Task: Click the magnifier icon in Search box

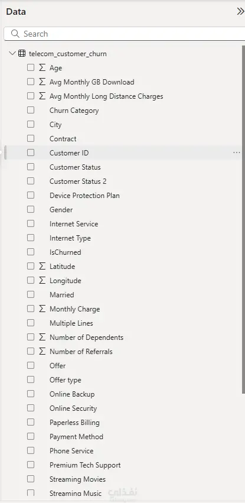Action: pos(15,34)
